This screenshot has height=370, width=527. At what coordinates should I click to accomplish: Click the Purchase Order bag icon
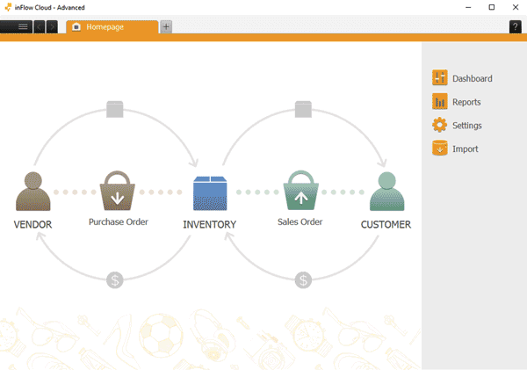[117, 191]
